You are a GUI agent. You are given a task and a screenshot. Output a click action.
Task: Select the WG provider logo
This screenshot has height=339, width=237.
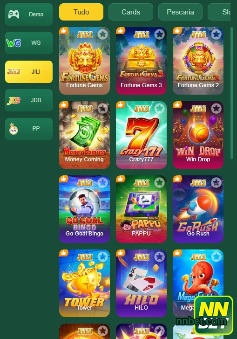click(14, 43)
